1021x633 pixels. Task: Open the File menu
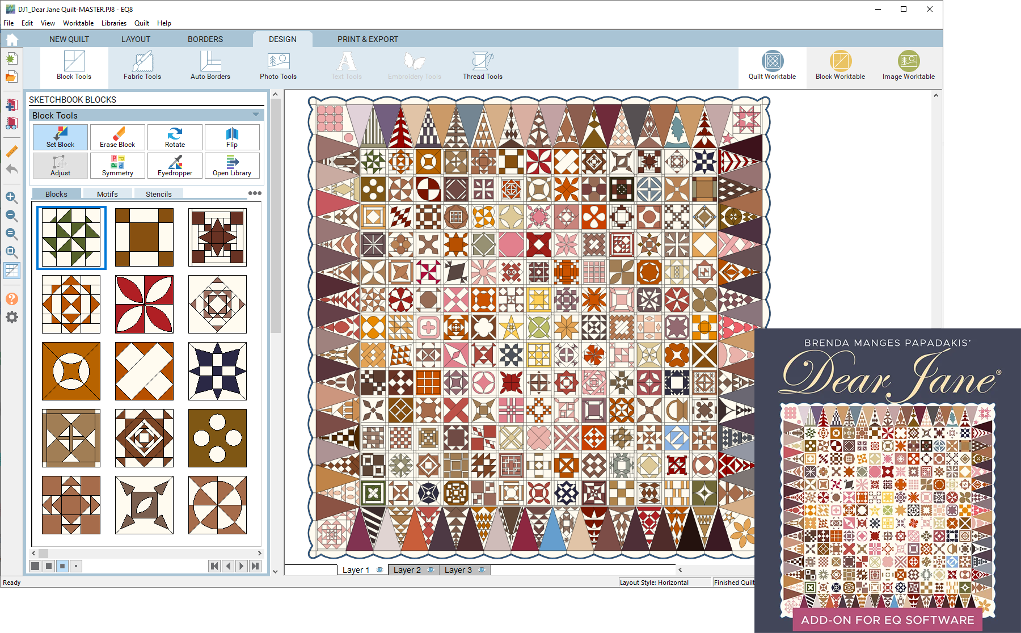click(9, 23)
